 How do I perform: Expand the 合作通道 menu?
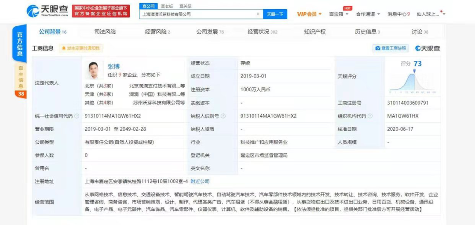click(x=368, y=14)
